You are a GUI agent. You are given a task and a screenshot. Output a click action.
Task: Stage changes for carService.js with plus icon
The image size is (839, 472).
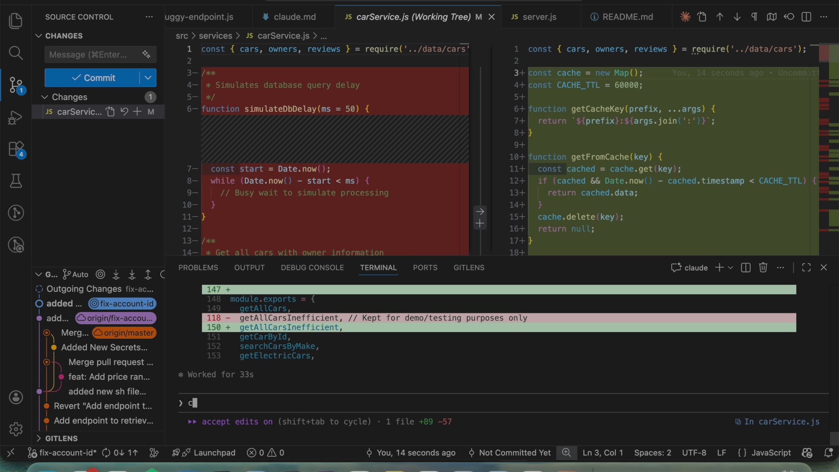pyautogui.click(x=137, y=112)
